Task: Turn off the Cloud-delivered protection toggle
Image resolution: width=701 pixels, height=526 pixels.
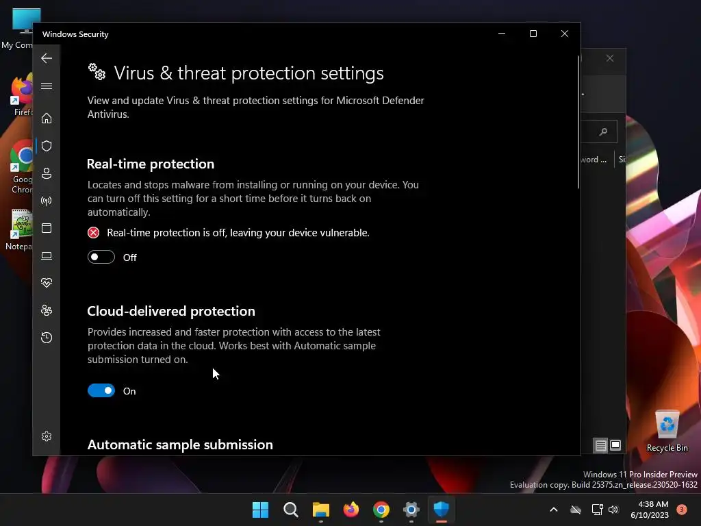Action: tap(101, 391)
